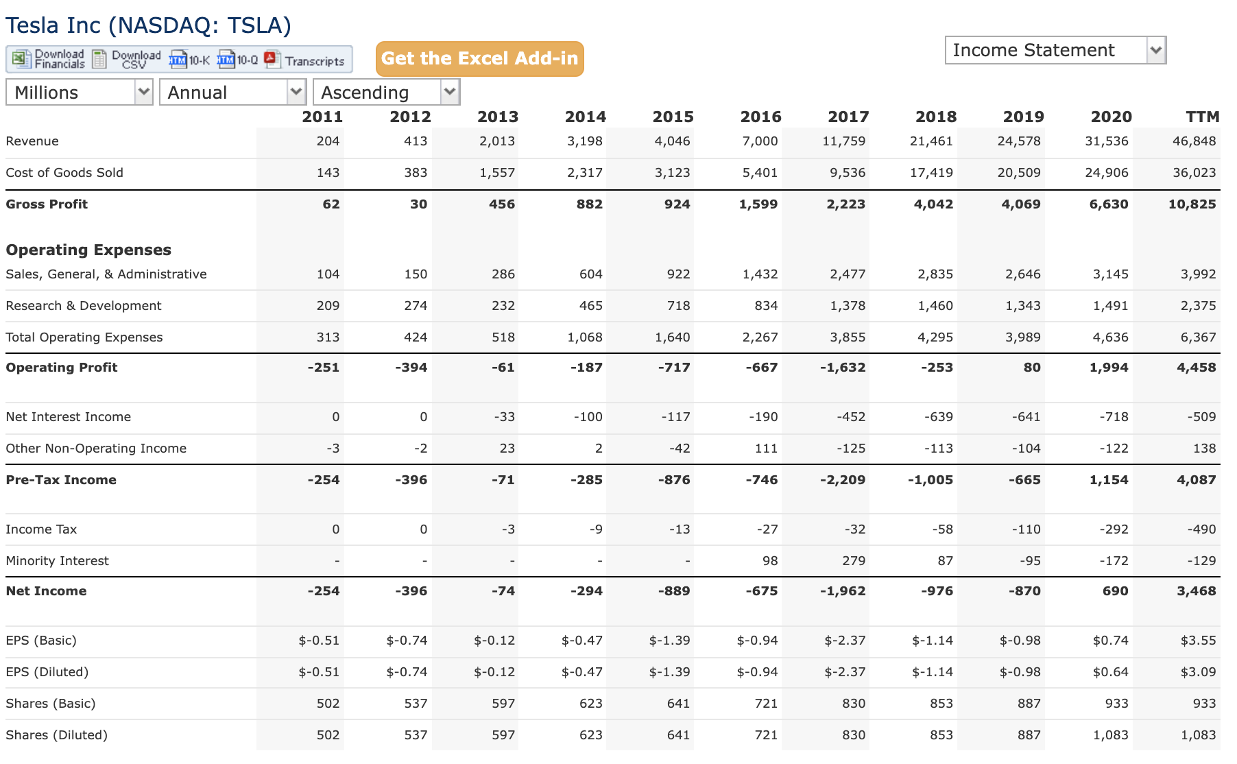
Task: Click 2016 other non-operating income 111
Action: [x=767, y=449]
